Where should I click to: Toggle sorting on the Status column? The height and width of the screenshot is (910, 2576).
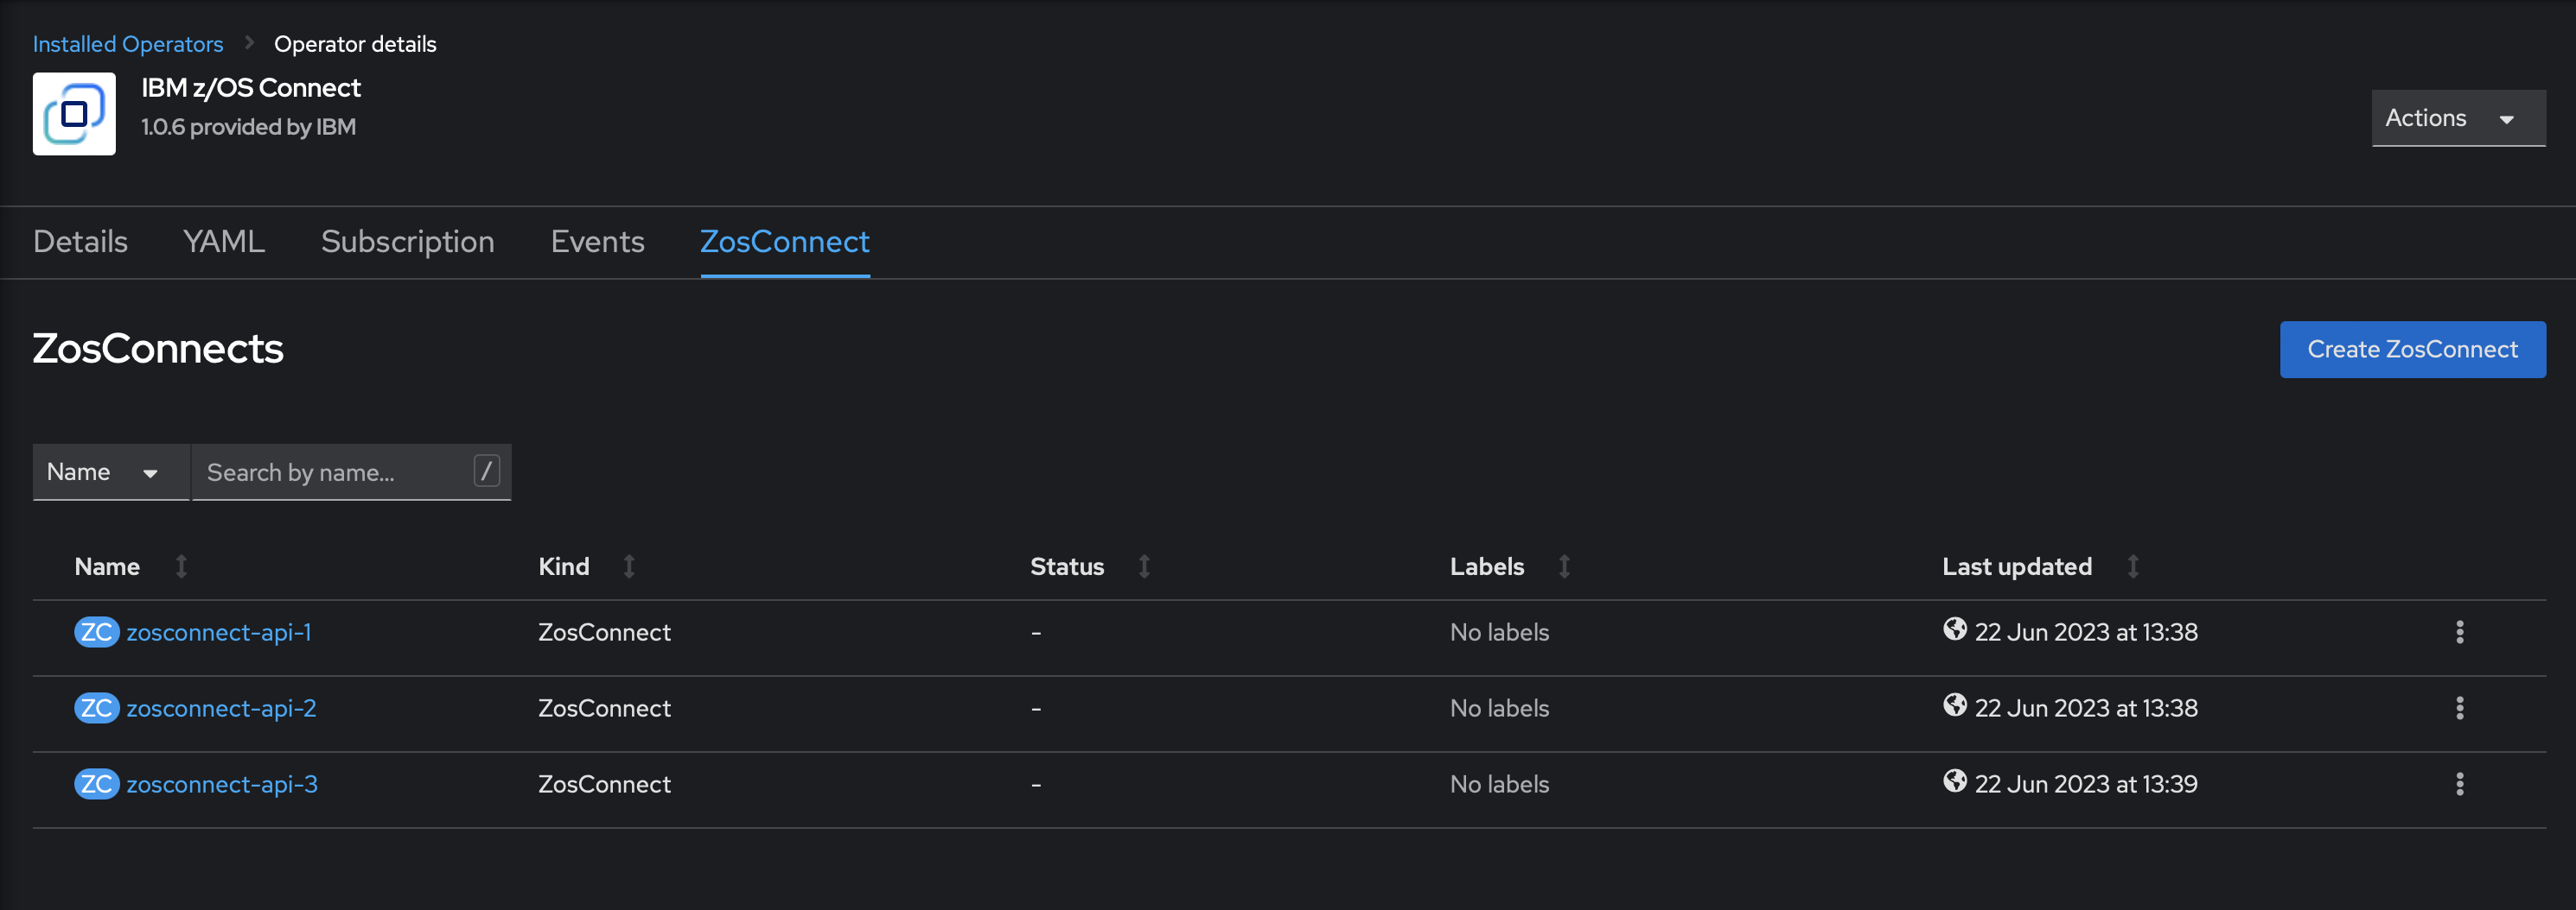(1144, 566)
